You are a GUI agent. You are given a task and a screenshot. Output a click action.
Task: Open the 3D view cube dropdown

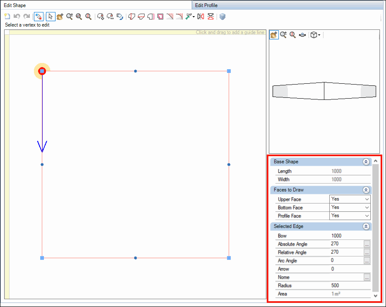(x=315, y=35)
